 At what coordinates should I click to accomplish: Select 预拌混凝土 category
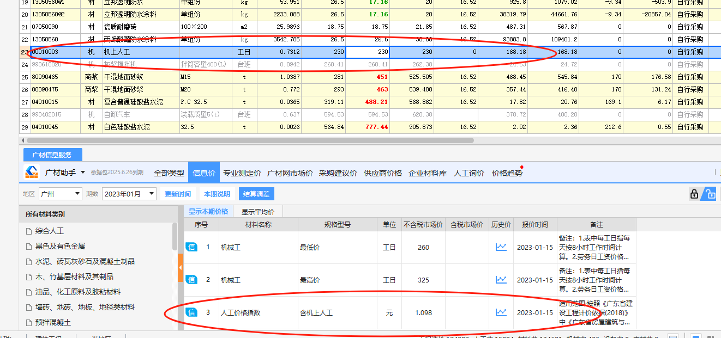53,322
